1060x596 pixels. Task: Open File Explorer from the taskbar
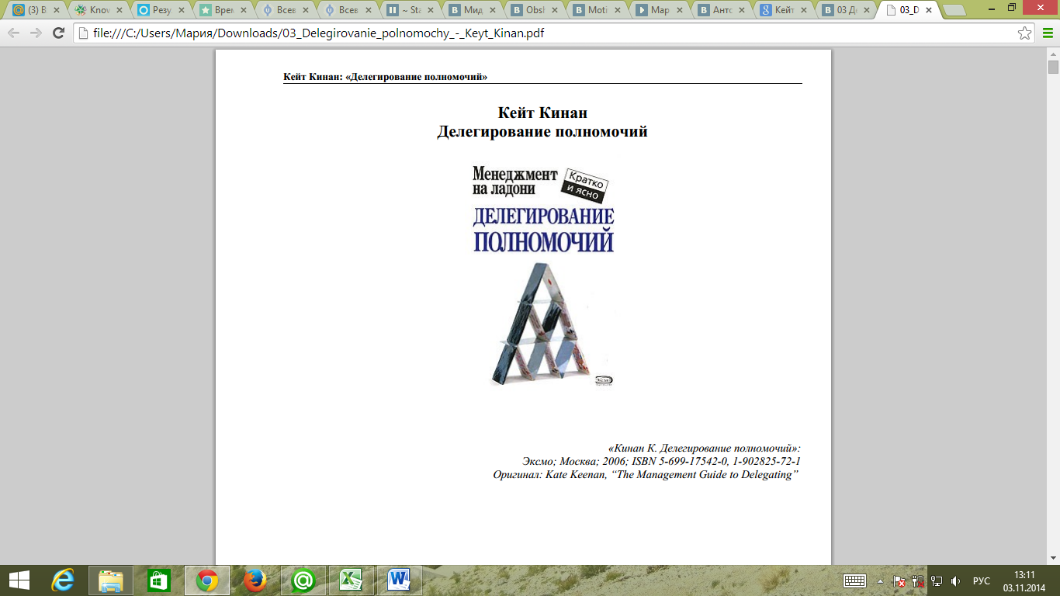[110, 580]
